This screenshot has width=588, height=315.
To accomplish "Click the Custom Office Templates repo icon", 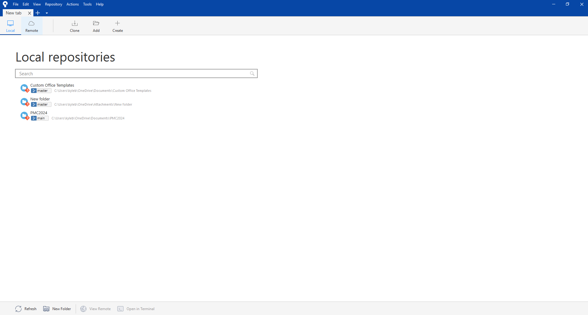I will 25,88.
